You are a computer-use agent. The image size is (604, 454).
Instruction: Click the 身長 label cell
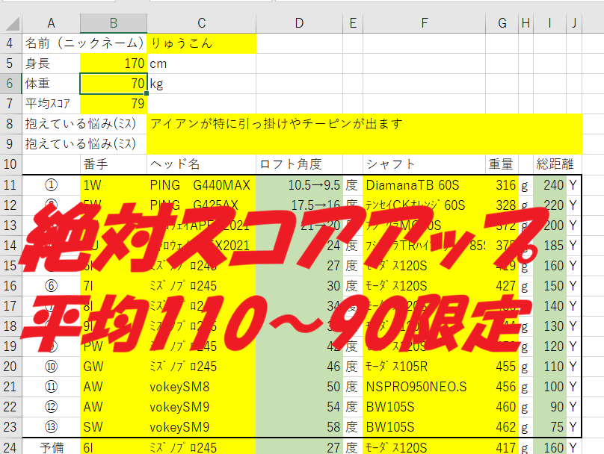pos(52,63)
